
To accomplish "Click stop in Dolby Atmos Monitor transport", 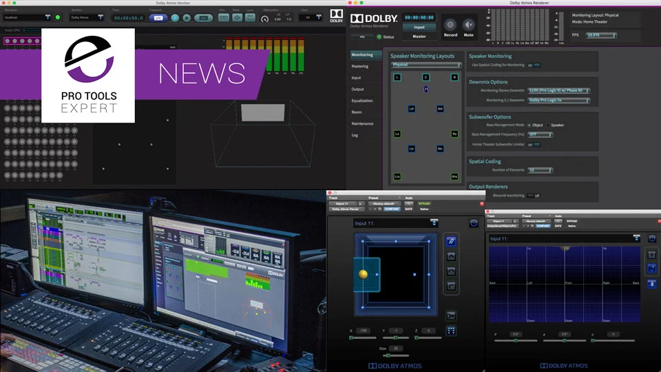I will tap(175, 18).
